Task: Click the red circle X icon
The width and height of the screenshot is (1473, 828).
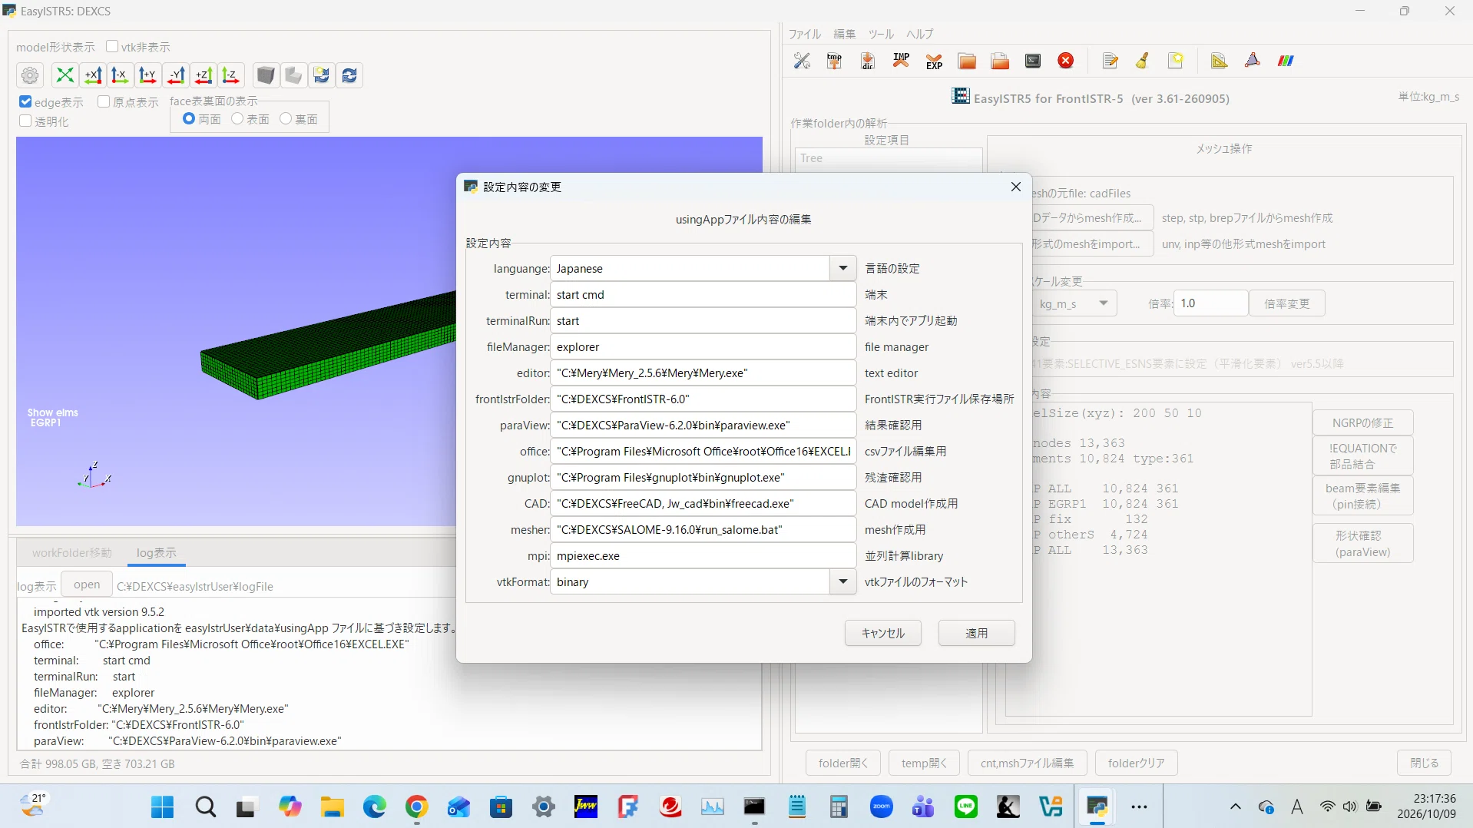Action: click(x=1066, y=61)
